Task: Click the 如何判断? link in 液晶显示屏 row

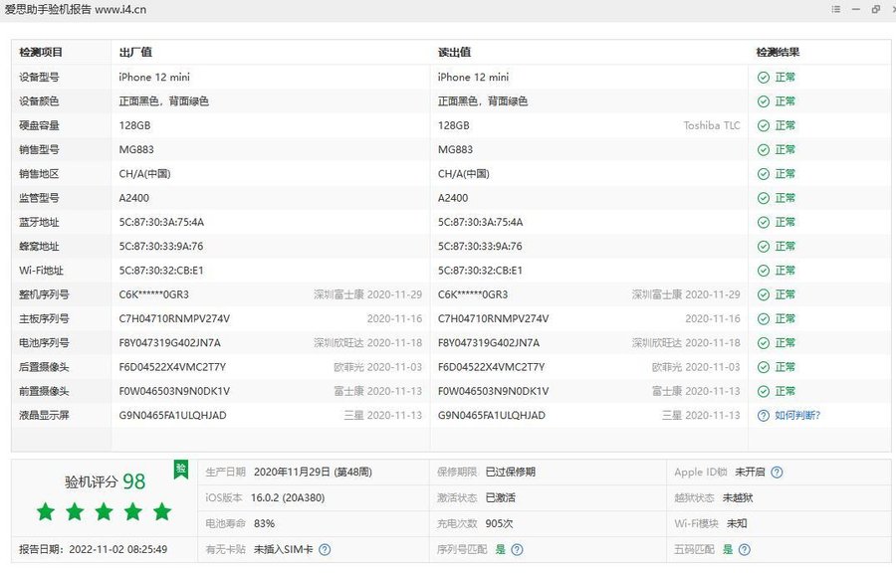Action: 797,416
